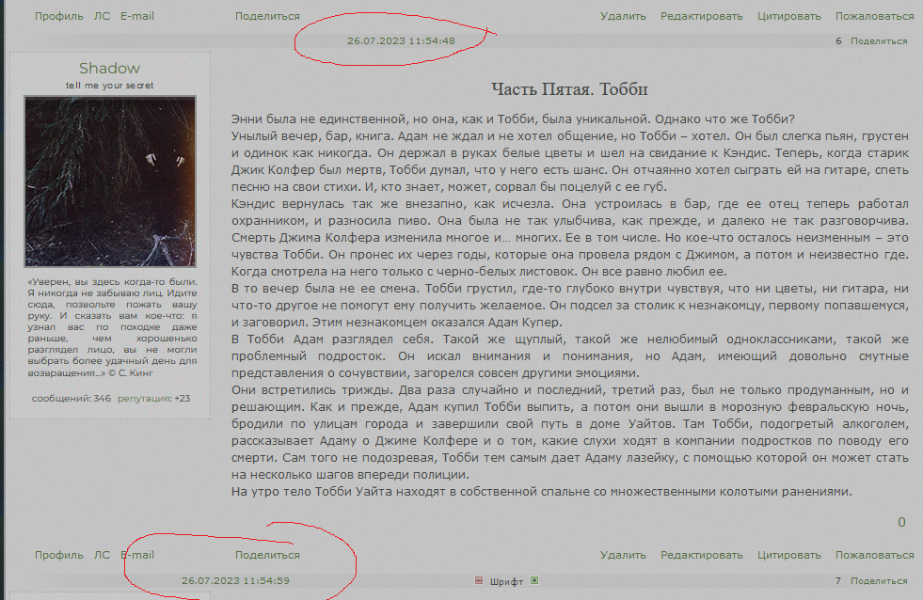Click the heading Часть Пятая. Тобби
Viewport: 923px width, 600px height.
coord(569,89)
